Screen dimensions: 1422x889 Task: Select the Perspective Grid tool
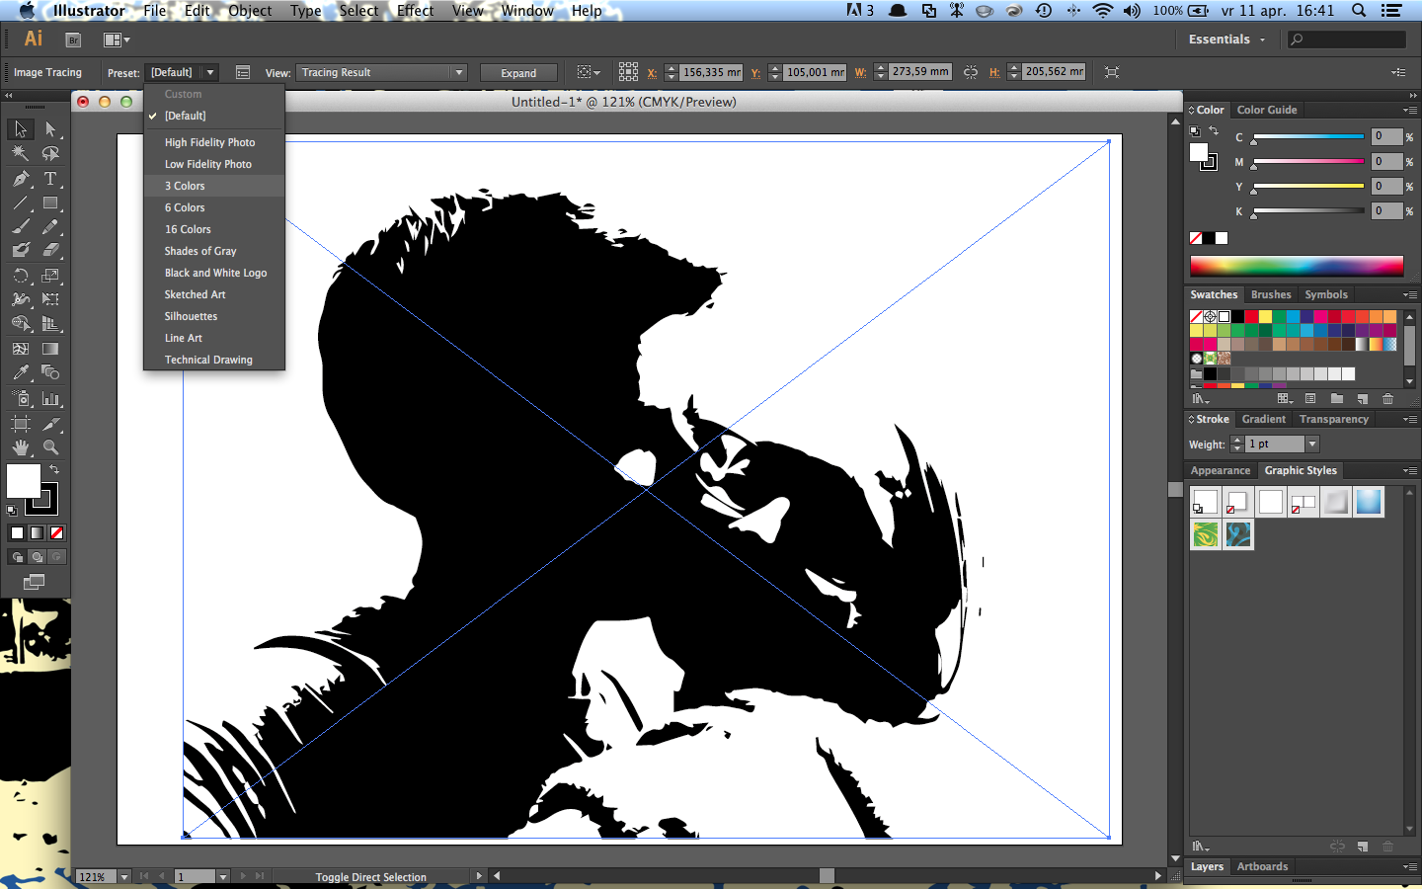click(50, 323)
